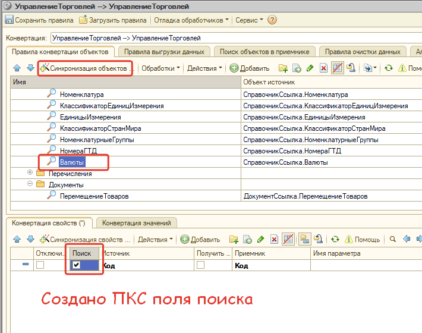The width and height of the screenshot is (422, 333).
Task: Click Синхронизация свойств button
Action: [85, 239]
